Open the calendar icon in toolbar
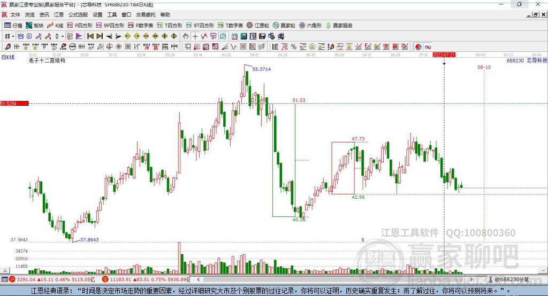Screen dimensions: 548x296 click(x=234, y=36)
